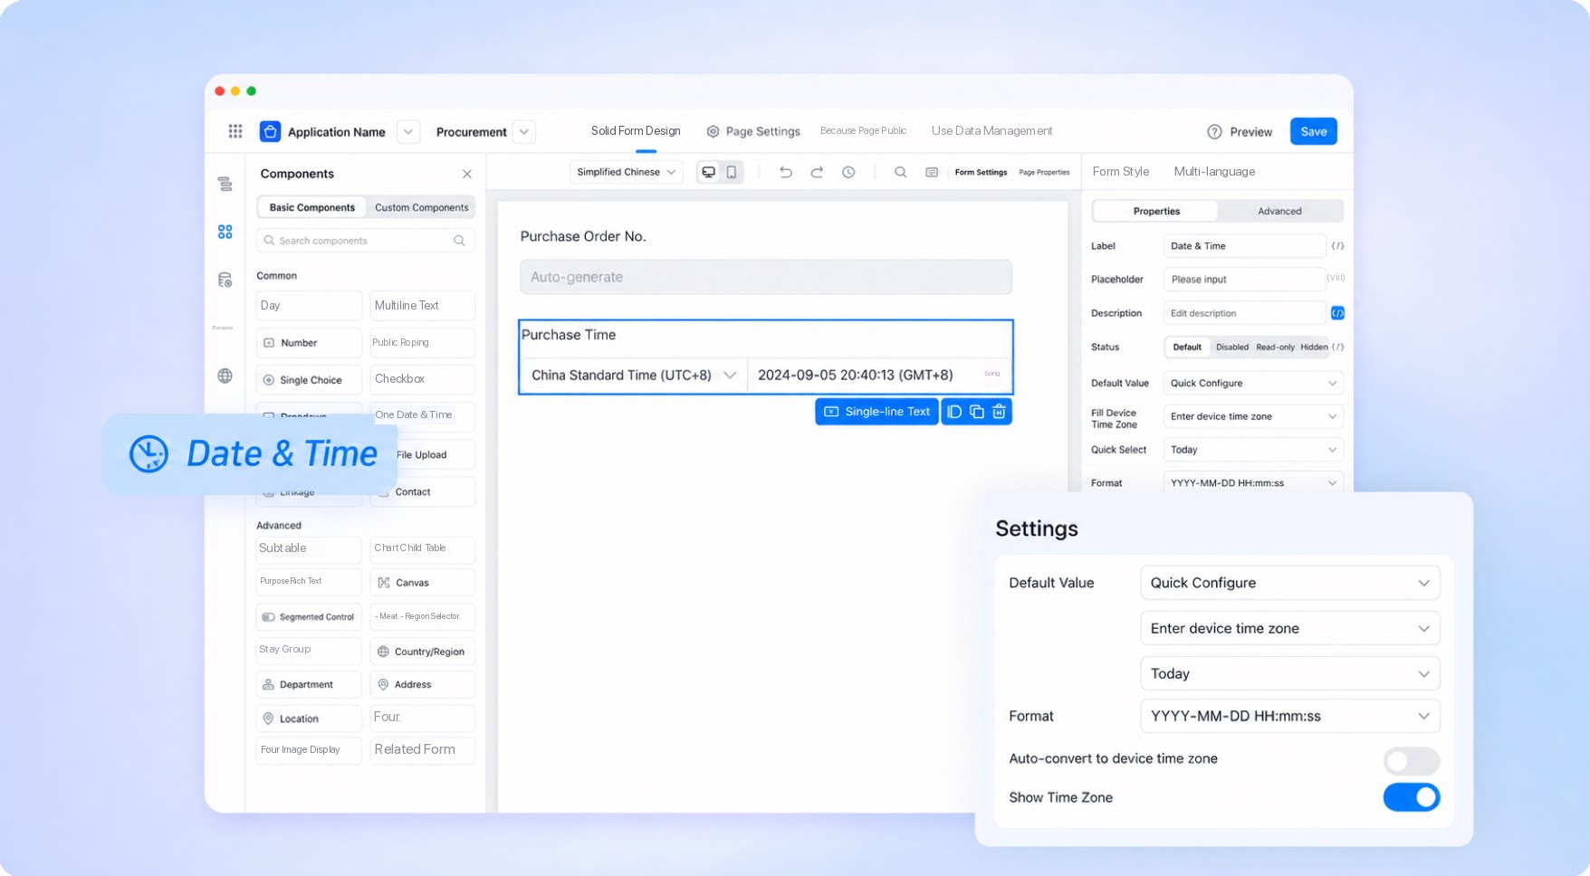Expand the Format YYYY-MM-DD HH:mm:ss dropdown in Settings
This screenshot has height=876, width=1590.
pos(1289,716)
